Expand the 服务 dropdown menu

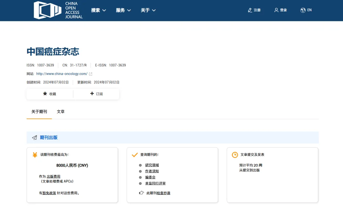pyautogui.click(x=123, y=10)
